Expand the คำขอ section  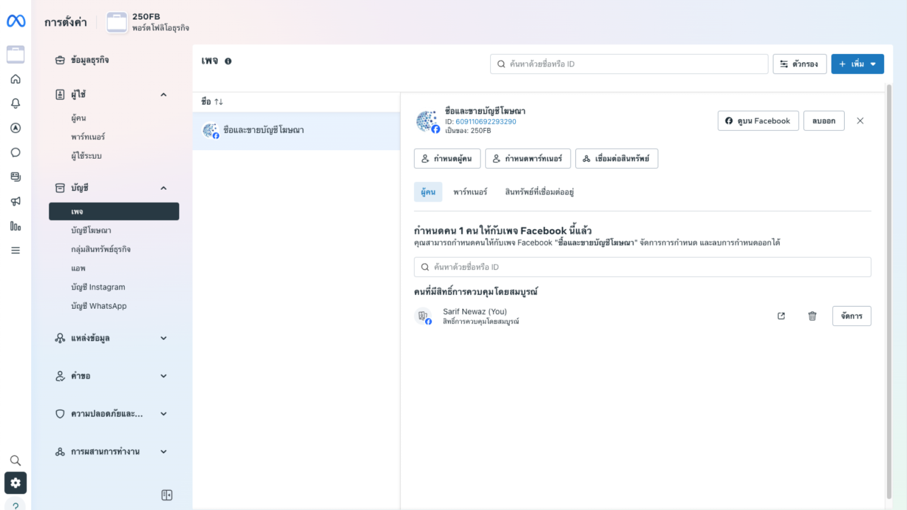(163, 376)
